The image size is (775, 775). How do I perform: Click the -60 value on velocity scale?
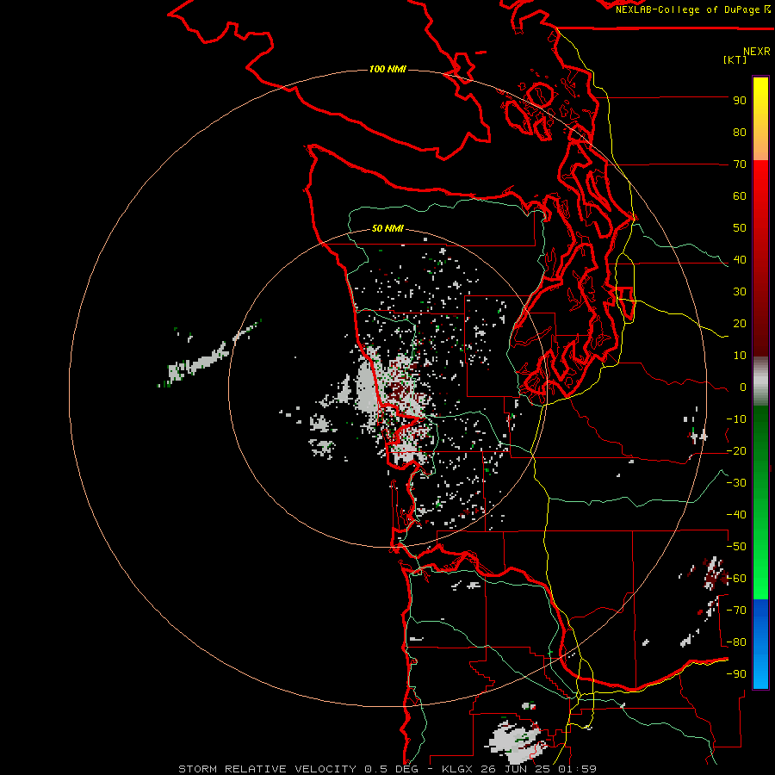(736, 579)
